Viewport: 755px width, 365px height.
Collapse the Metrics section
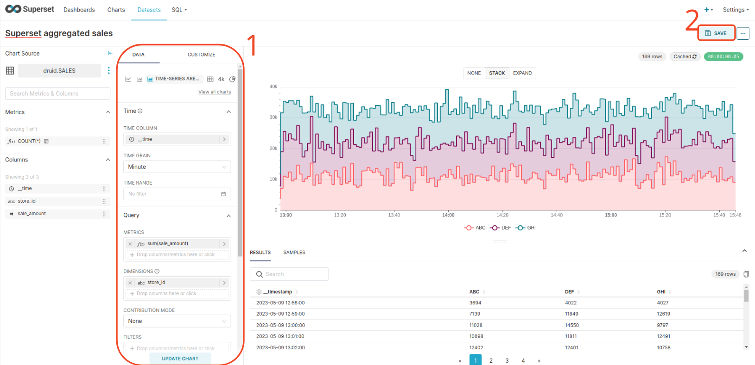(x=108, y=112)
